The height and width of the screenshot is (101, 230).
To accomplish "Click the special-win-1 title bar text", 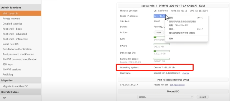I will pos(173,6).
